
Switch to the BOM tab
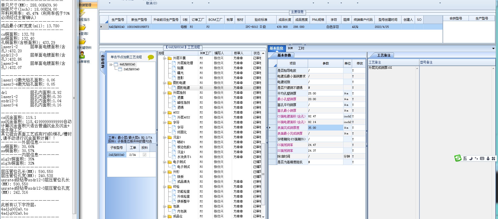(290, 48)
